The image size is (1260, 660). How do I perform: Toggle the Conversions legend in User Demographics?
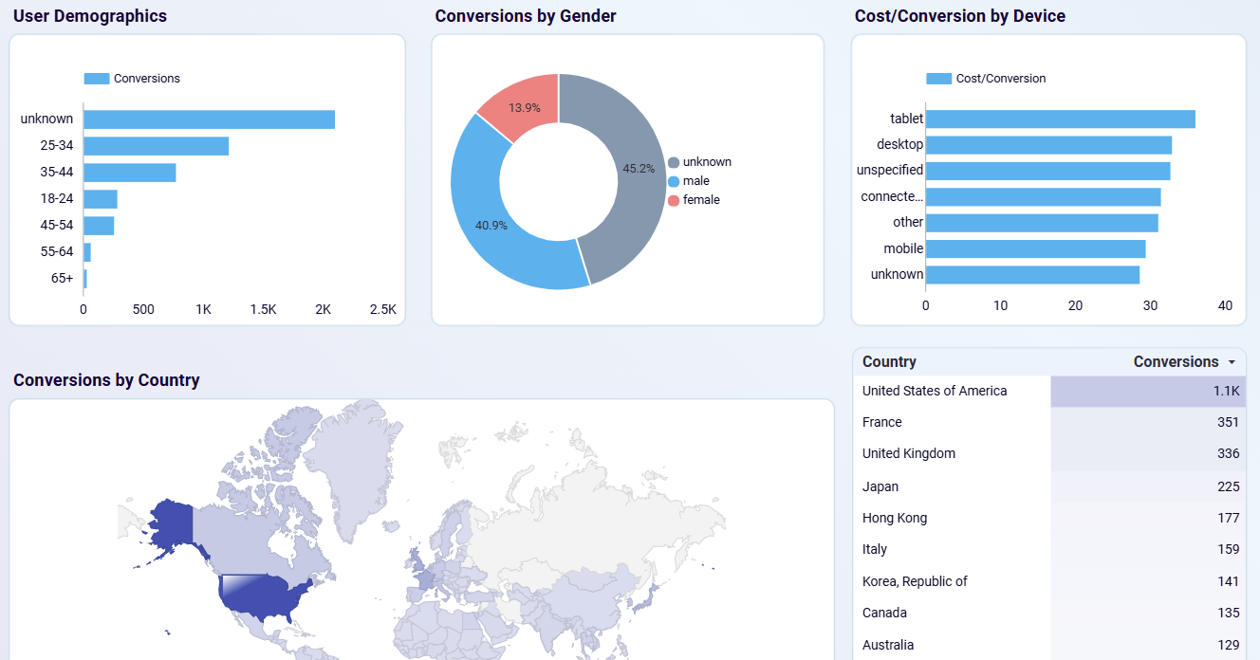pyautogui.click(x=132, y=78)
